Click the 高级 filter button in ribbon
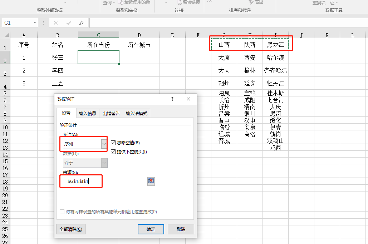368x244 pixels. coord(256,2)
